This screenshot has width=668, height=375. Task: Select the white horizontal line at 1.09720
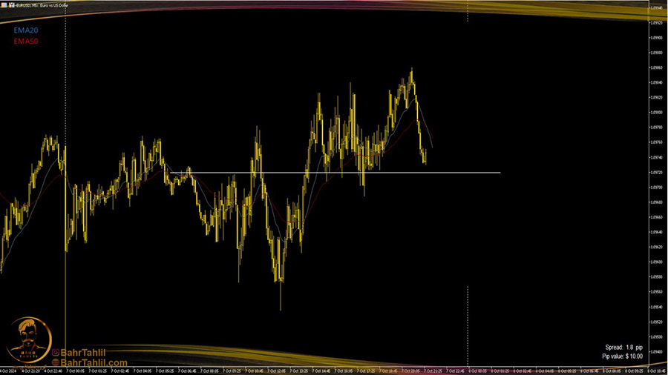click(371, 173)
